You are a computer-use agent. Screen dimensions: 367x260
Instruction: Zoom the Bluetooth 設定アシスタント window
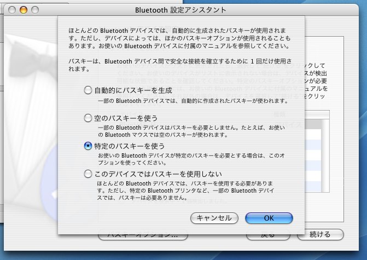click(x=35, y=10)
